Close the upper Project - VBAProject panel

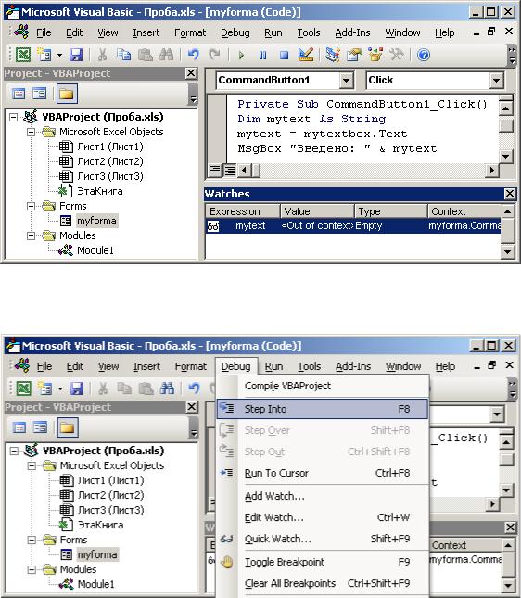tap(191, 73)
